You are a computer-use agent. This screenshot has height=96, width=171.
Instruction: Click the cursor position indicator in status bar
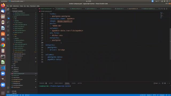[x=143, y=95]
